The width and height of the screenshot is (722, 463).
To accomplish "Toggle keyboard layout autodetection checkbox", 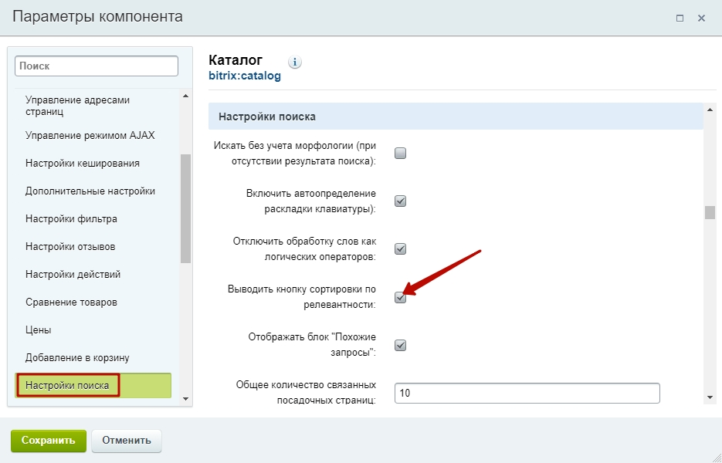I will (400, 201).
